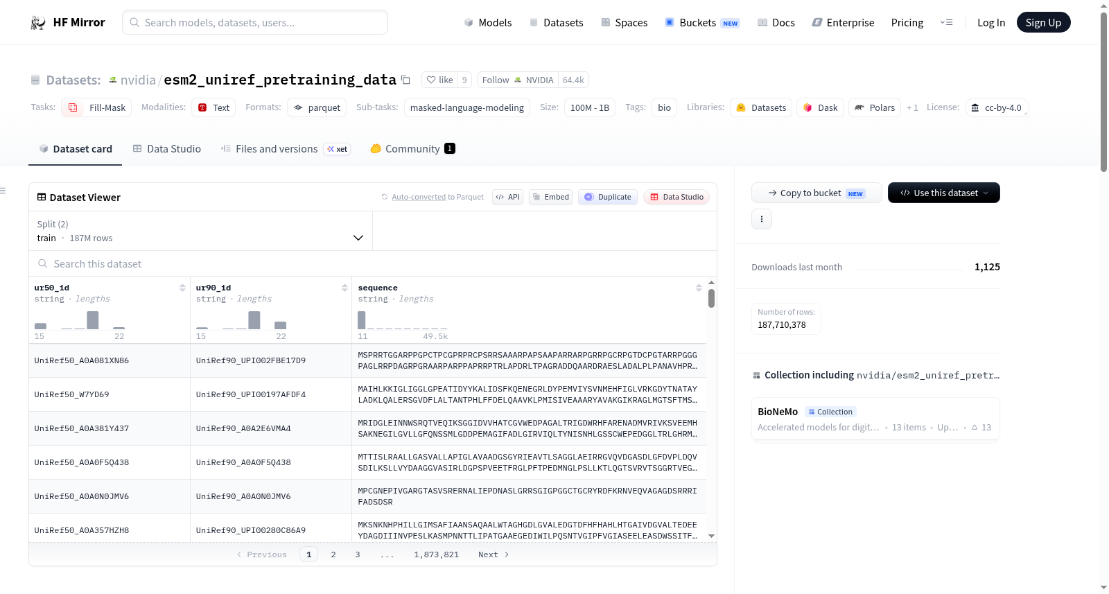This screenshot has width=1109, height=594.
Task: Show the +1 more libraries
Action: [912, 108]
